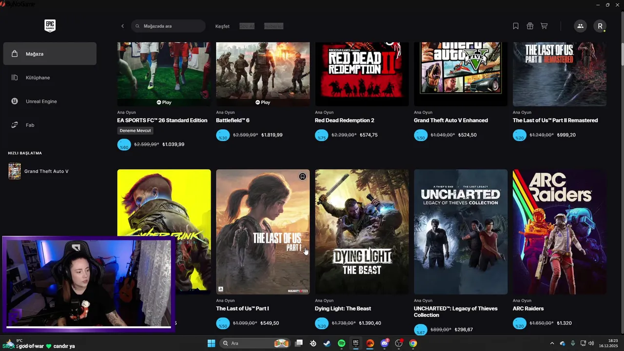Image resolution: width=624 pixels, height=351 pixels.
Task: Click the microphone icon in system tray
Action: (x=573, y=343)
